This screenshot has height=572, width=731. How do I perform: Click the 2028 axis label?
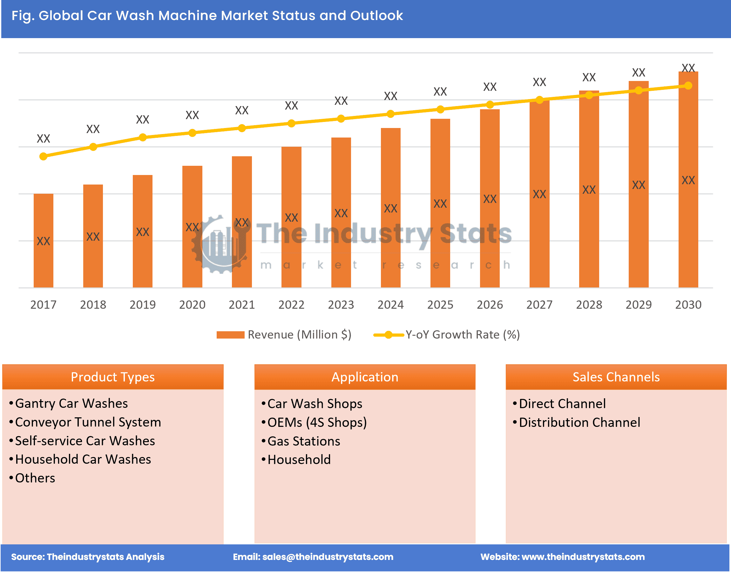click(589, 305)
